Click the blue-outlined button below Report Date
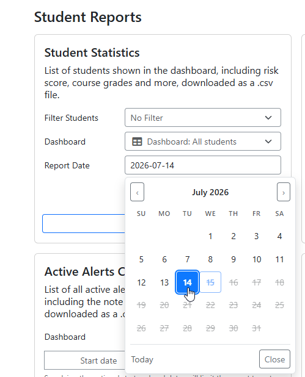 (84, 224)
